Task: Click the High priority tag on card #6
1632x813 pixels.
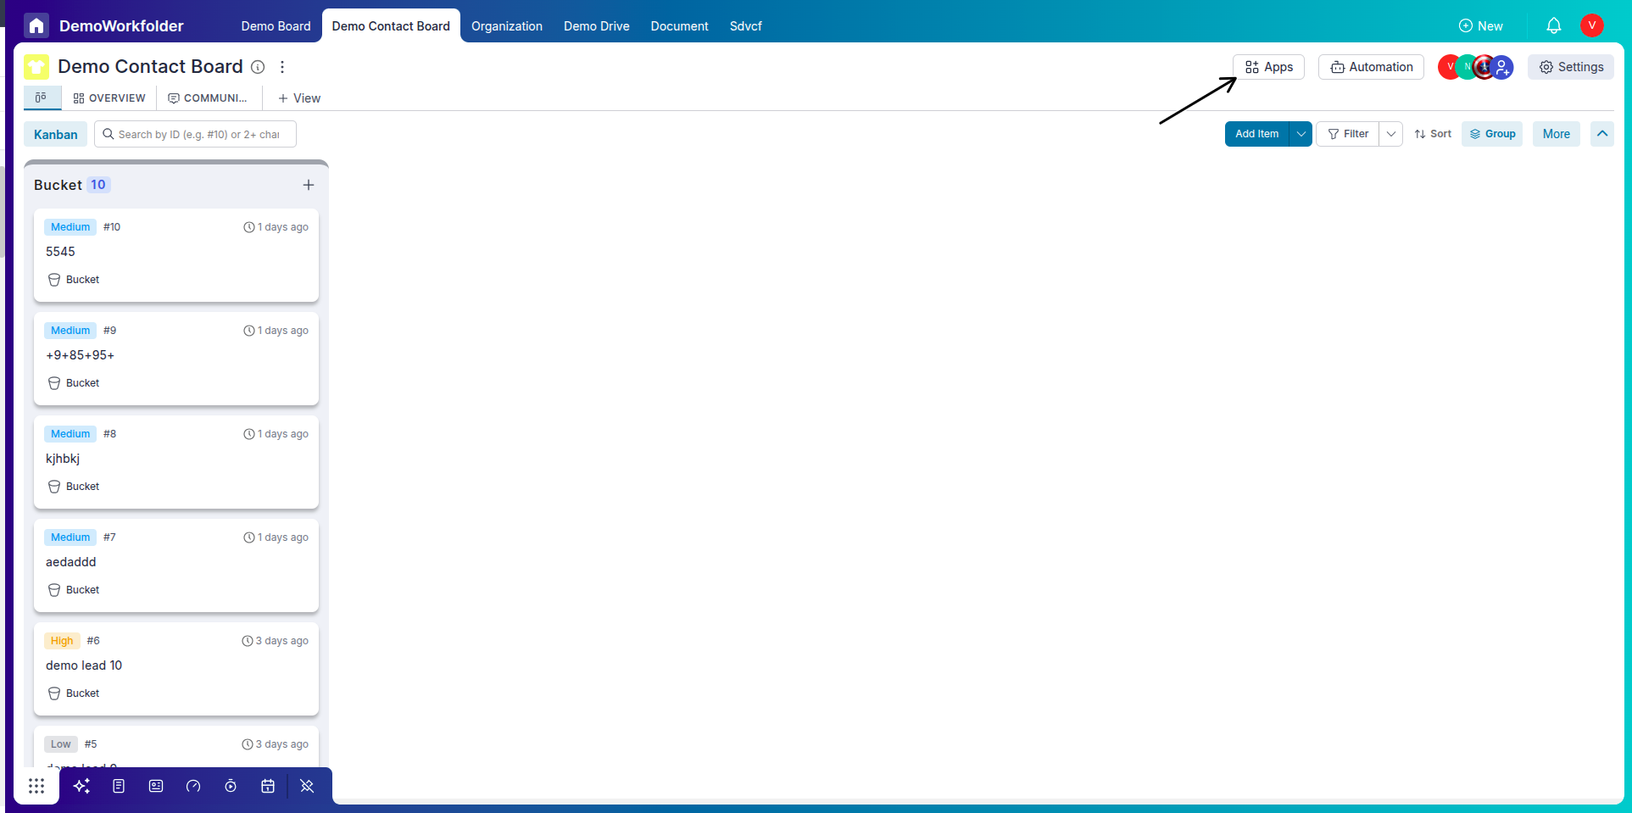Action: (62, 641)
